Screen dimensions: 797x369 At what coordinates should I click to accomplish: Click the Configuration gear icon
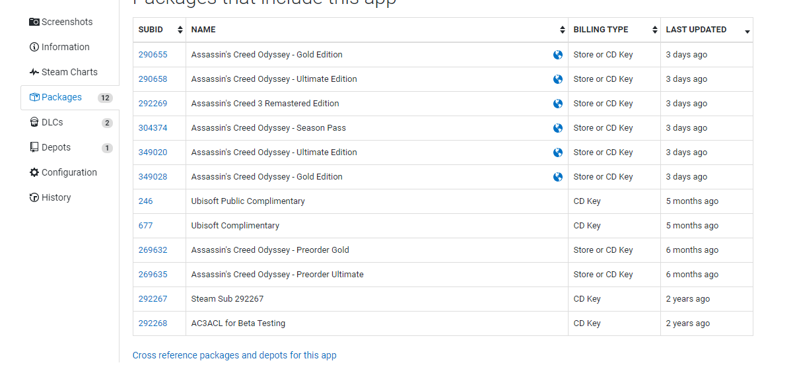pos(34,172)
